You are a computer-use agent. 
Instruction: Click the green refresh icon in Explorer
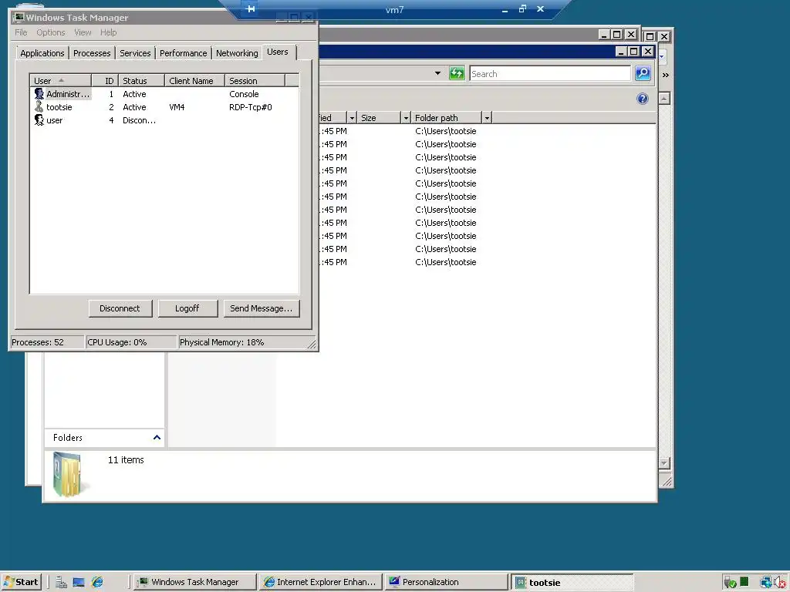pyautogui.click(x=457, y=73)
